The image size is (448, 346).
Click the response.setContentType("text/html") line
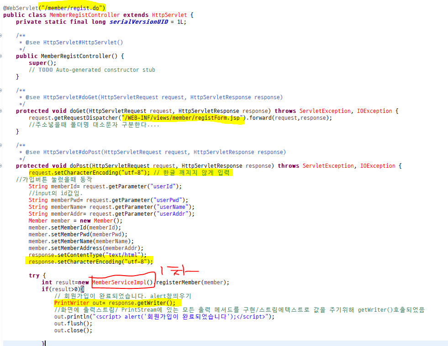click(x=87, y=255)
